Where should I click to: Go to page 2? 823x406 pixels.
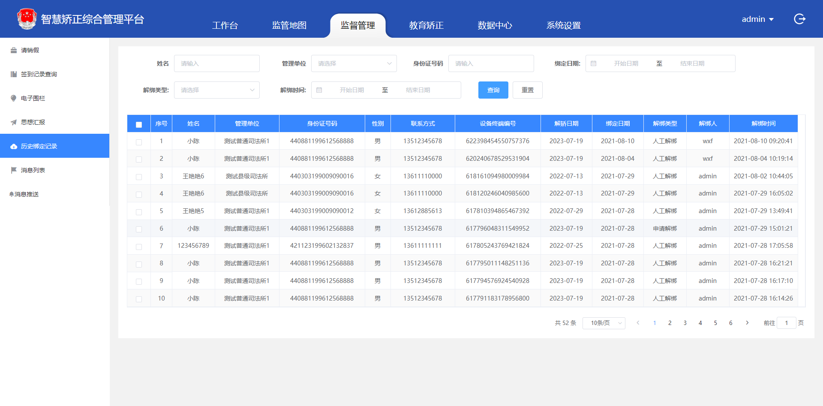point(670,323)
